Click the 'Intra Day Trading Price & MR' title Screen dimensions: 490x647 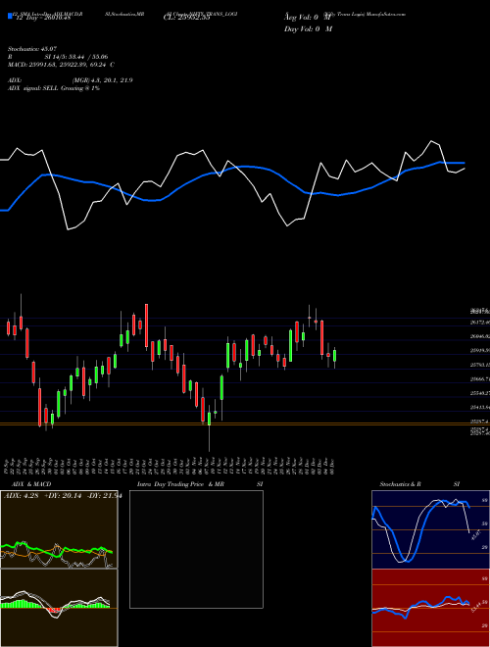[x=180, y=484]
